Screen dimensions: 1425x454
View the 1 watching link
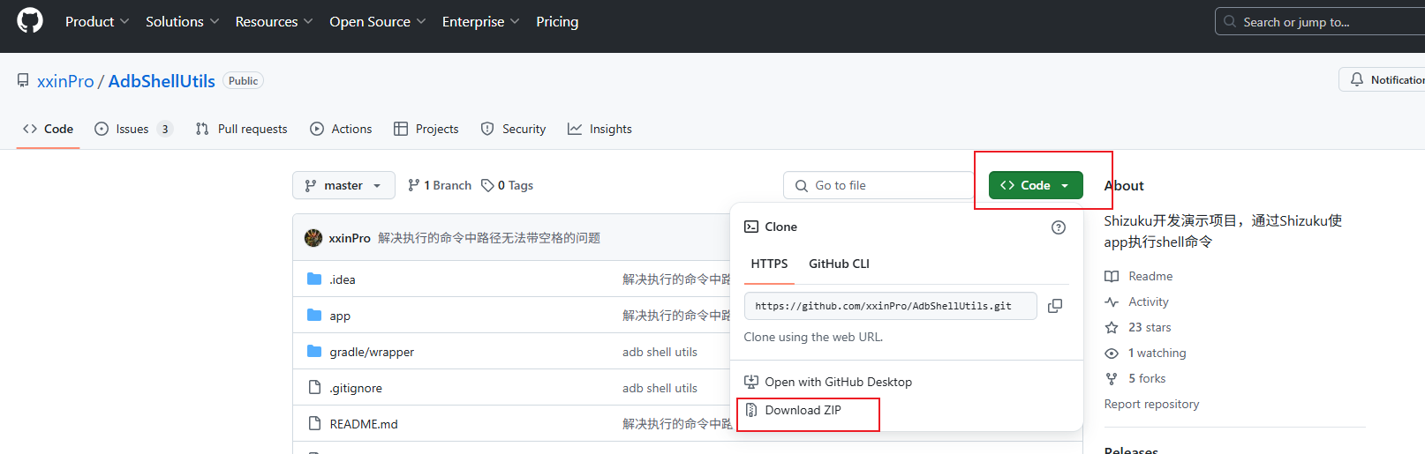coord(1157,353)
